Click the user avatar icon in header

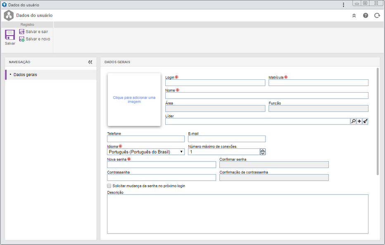point(9,15)
